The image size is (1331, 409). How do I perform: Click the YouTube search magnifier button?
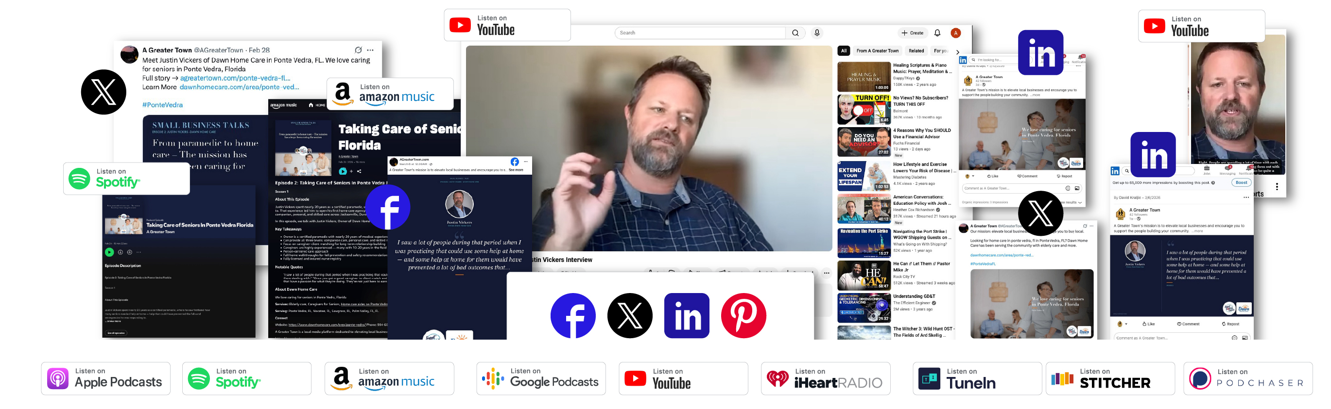(795, 33)
